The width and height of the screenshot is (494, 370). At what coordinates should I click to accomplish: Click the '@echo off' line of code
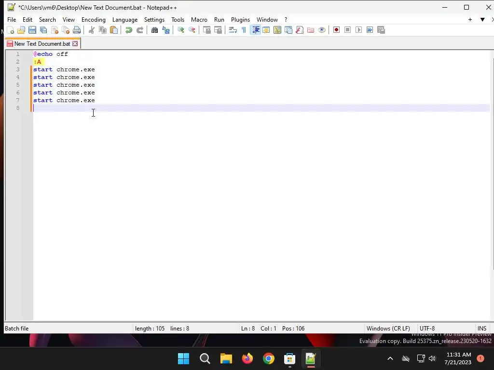click(51, 54)
